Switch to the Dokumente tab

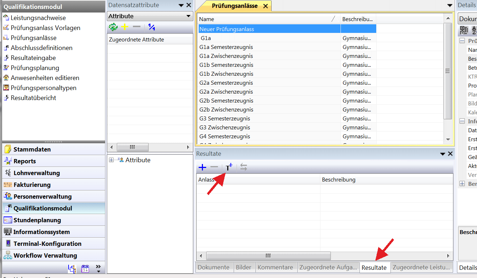pos(213,267)
